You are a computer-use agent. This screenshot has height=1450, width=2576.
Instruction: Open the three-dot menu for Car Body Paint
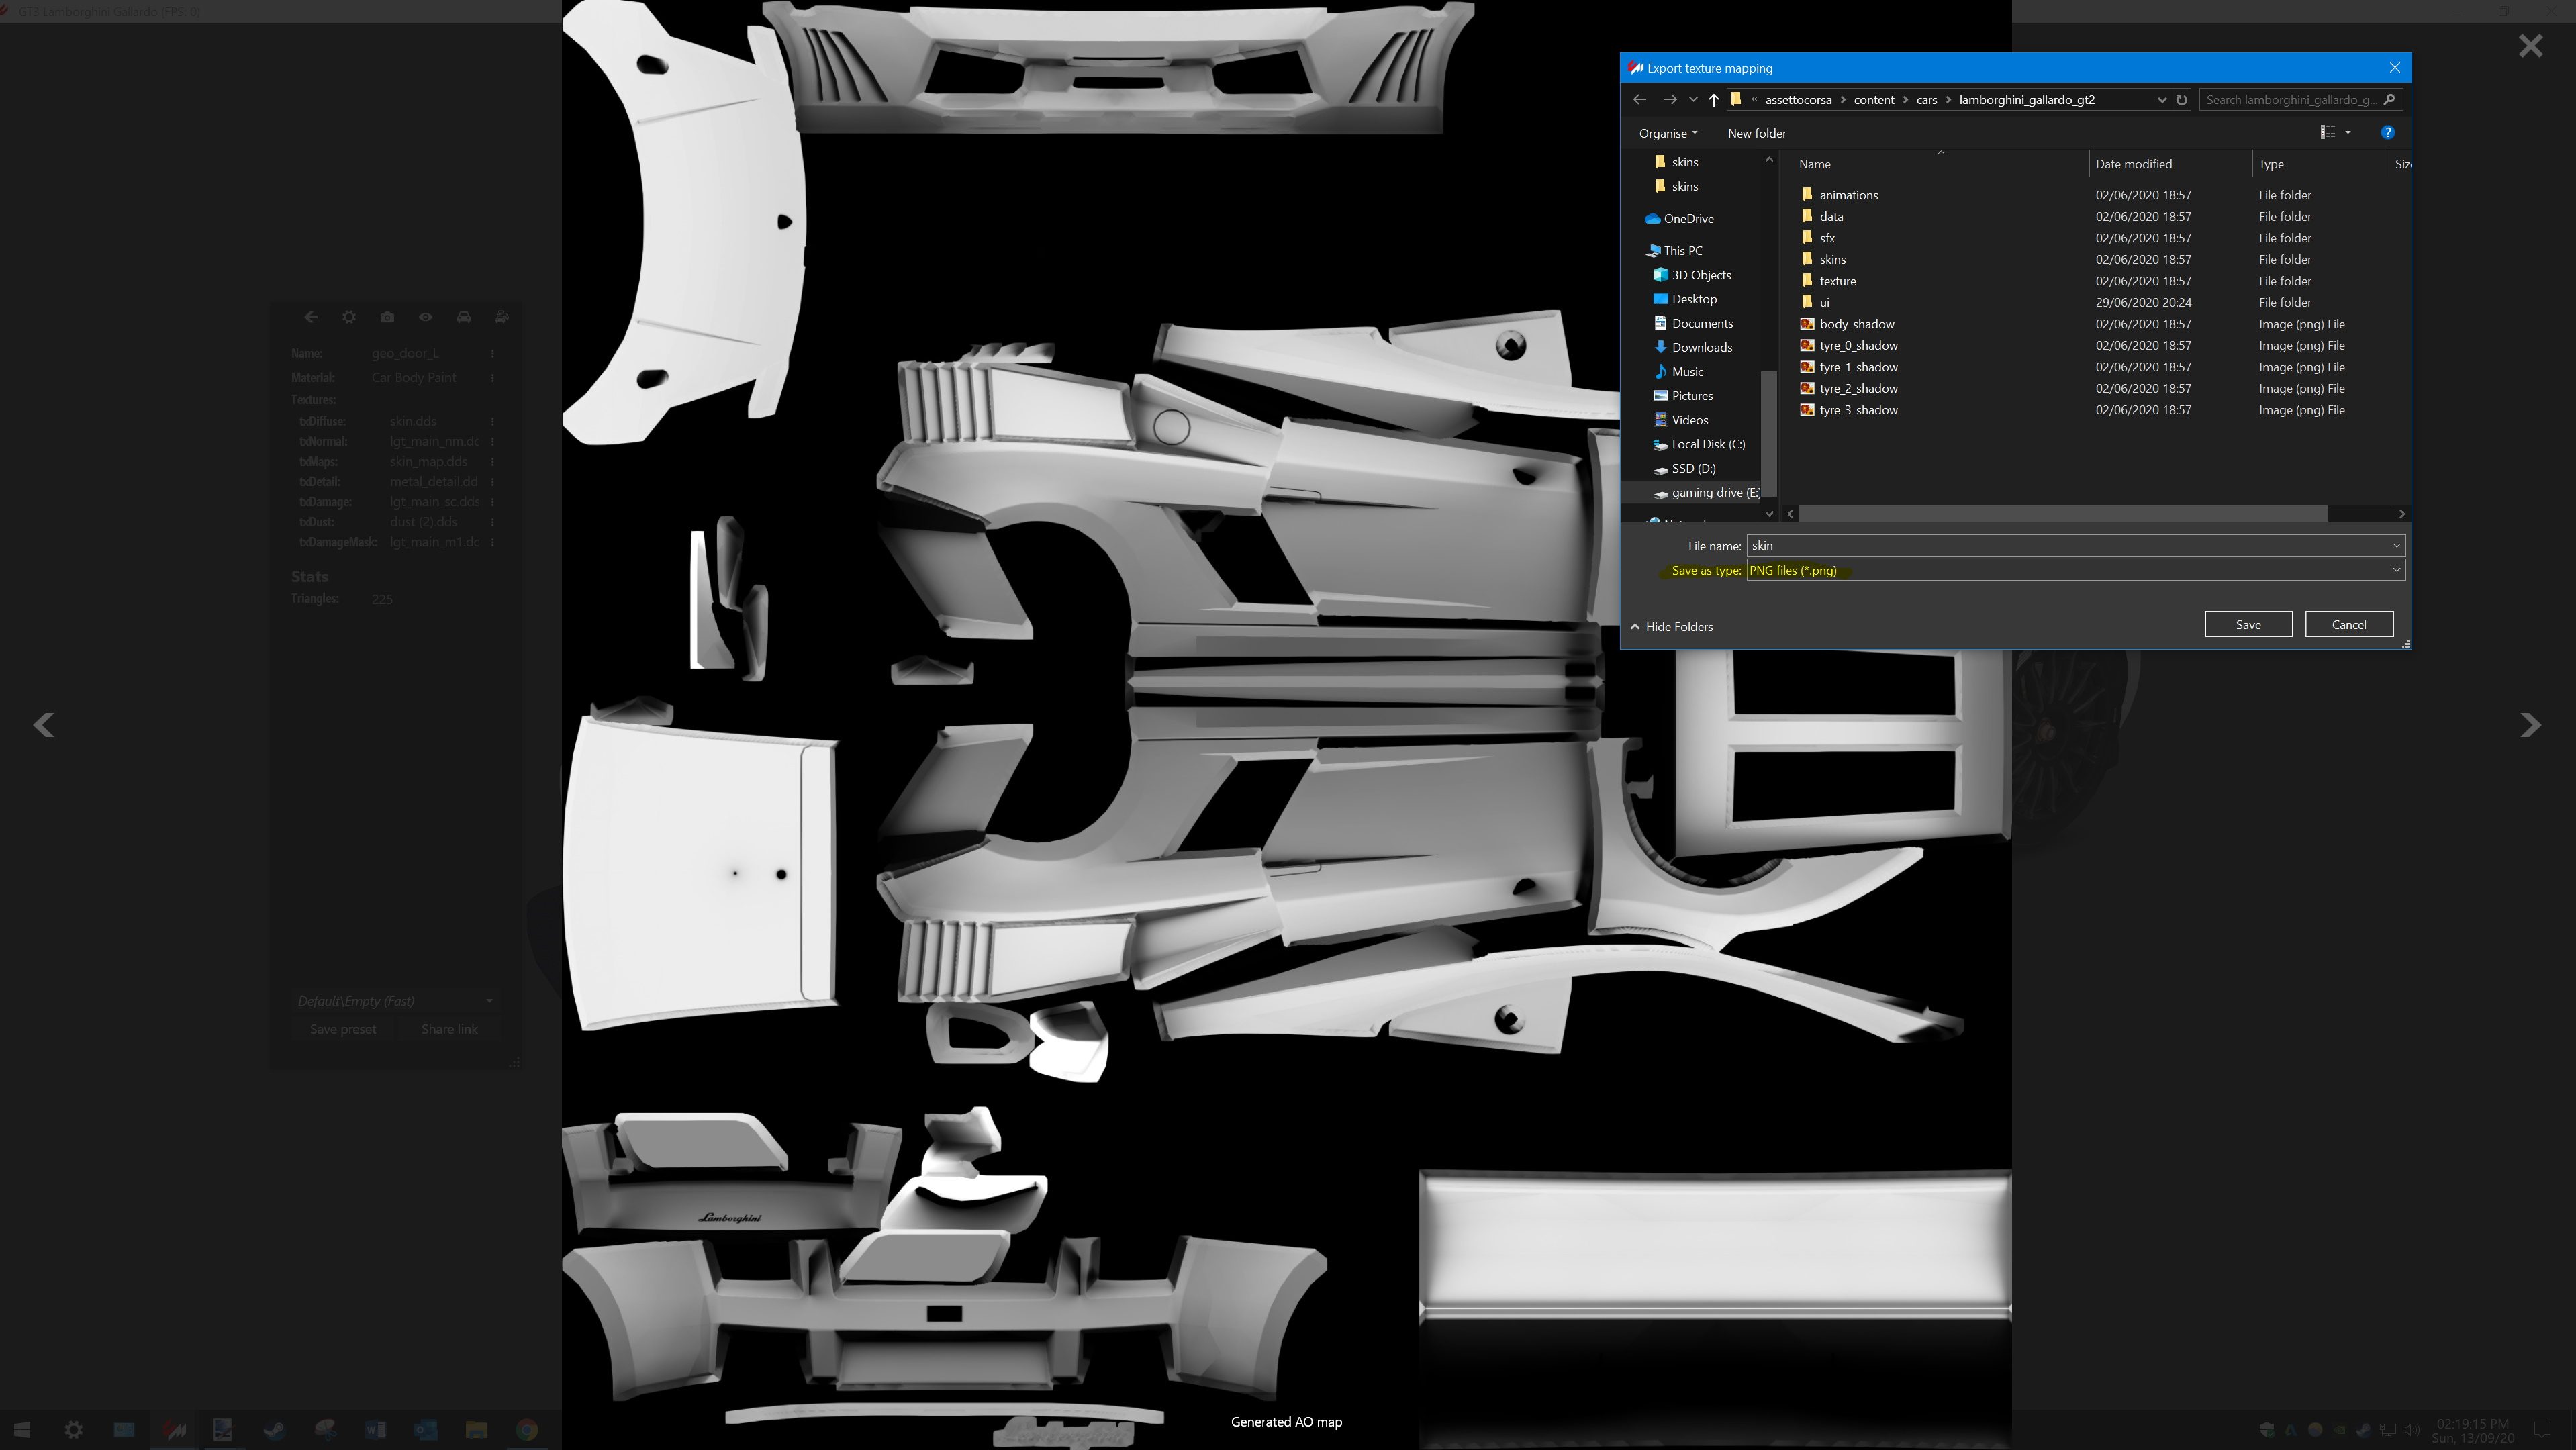pos(492,378)
